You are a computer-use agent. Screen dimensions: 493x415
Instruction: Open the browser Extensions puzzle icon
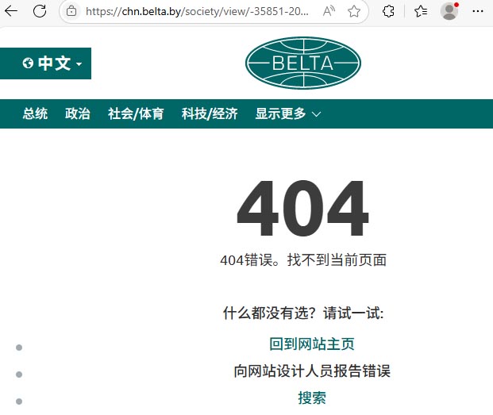coord(388,12)
